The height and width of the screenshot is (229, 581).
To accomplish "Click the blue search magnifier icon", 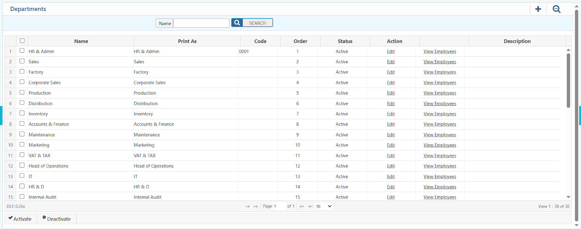I will coord(237,23).
